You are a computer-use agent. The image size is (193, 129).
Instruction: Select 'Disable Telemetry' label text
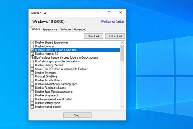(x=45, y=73)
